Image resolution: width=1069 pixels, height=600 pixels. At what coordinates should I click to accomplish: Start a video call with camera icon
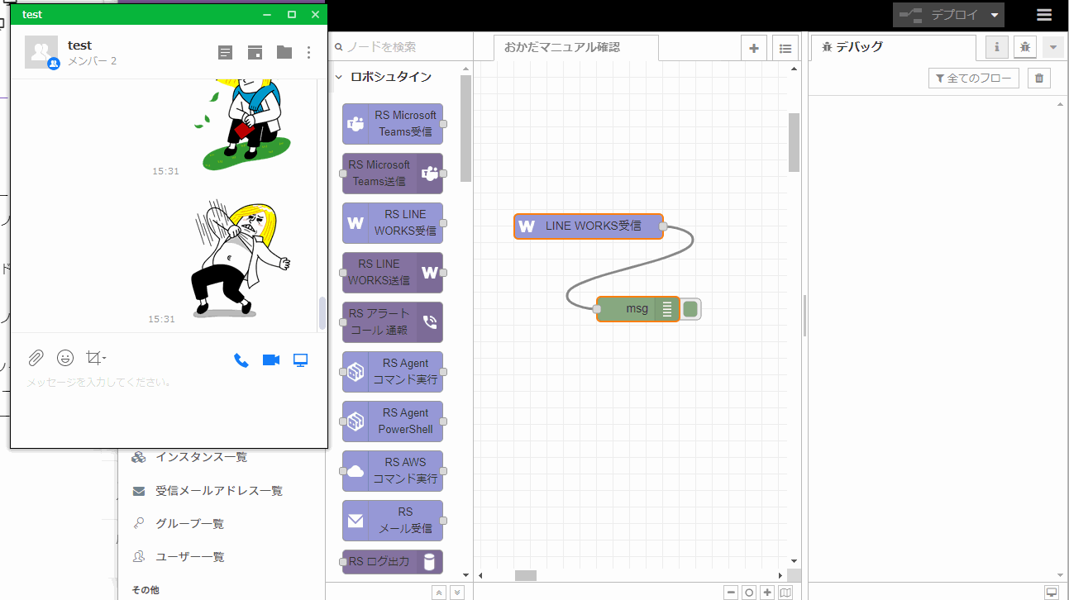click(x=271, y=360)
